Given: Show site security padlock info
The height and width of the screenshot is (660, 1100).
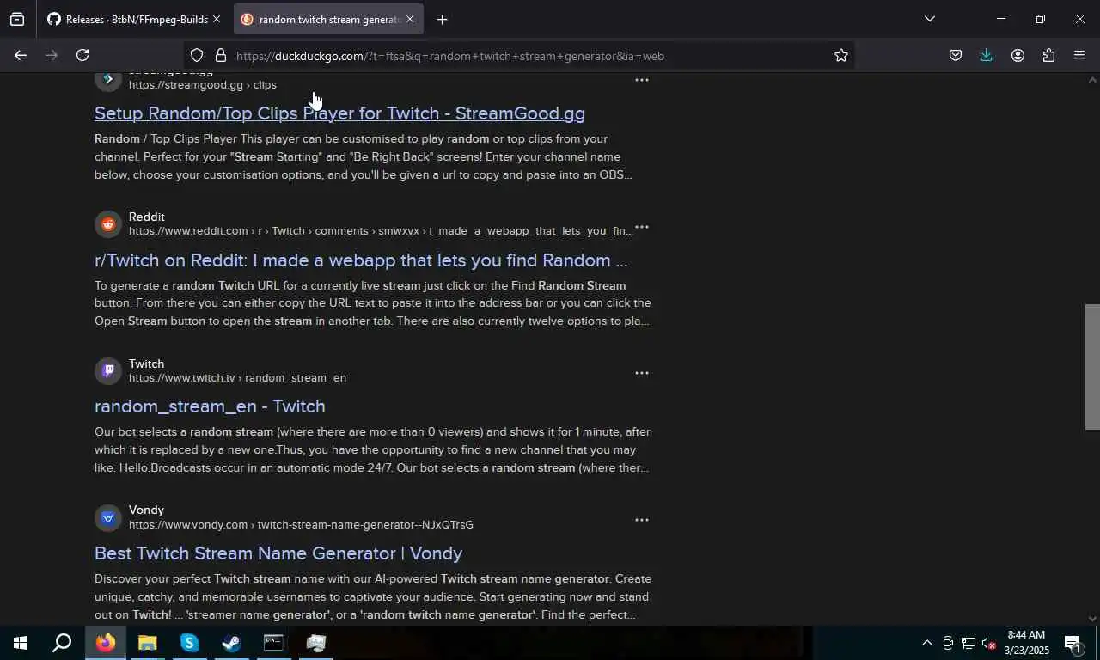Looking at the screenshot, I should click(221, 56).
